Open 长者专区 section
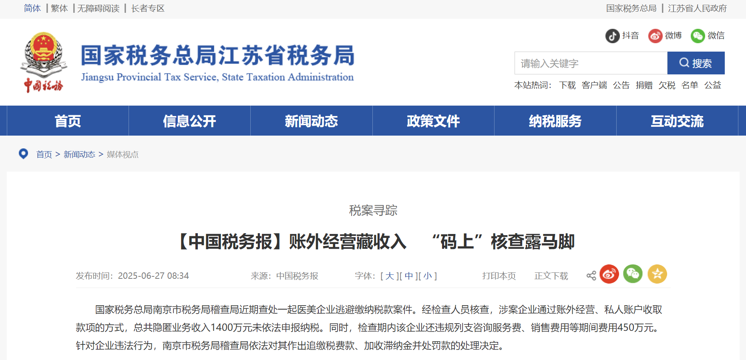 pyautogui.click(x=148, y=8)
